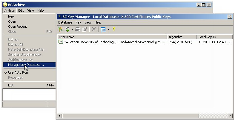Minimize the BCArchive window

pos(199,5)
